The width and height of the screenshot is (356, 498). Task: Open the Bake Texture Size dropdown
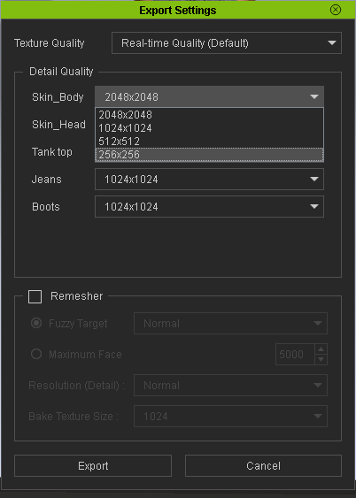coord(230,416)
